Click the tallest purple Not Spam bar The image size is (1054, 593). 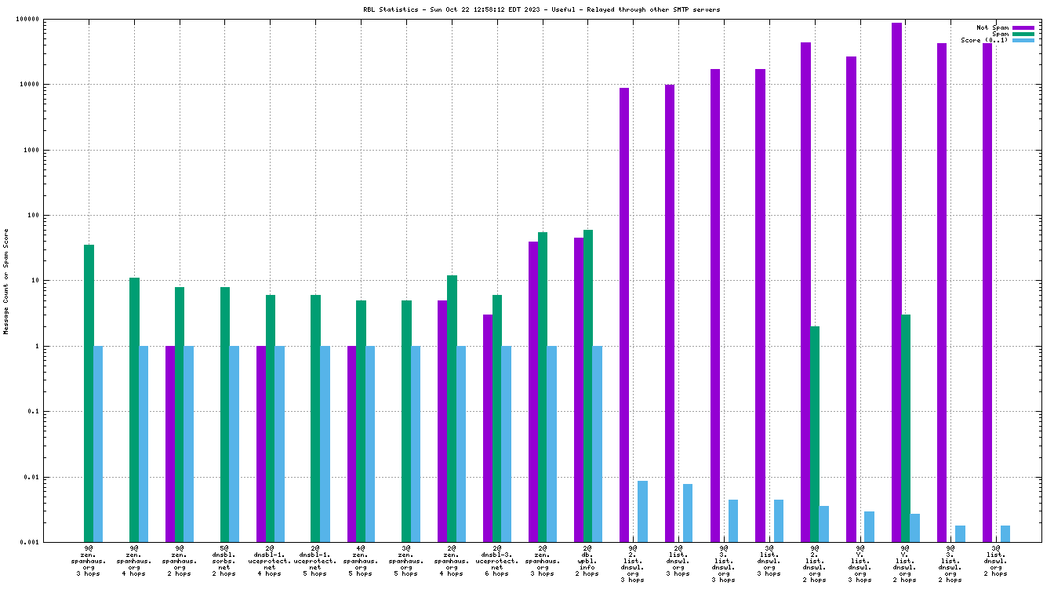pos(896,282)
